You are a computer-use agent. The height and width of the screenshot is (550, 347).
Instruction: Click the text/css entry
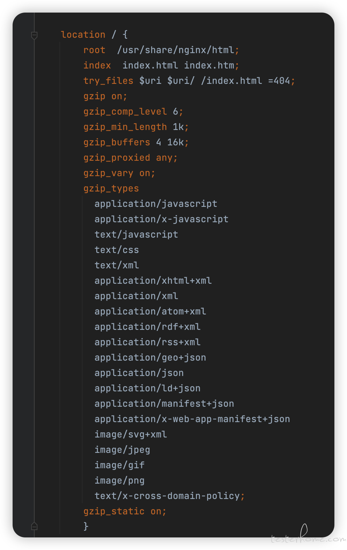tap(116, 250)
